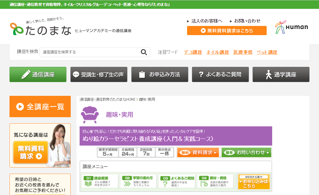This screenshot has height=195, width=319.
Task: Click the sidebar 無料資料請求 button
Action: [31, 152]
